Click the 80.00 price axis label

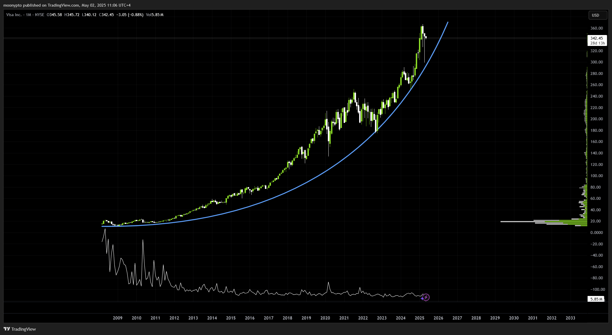tap(595, 187)
